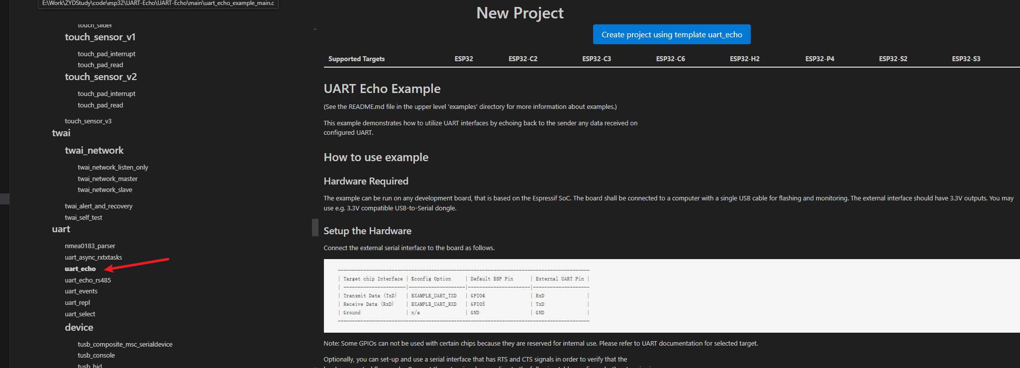1020x368 pixels.
Task: Click Create project using template uart_echo button
Action: click(671, 35)
